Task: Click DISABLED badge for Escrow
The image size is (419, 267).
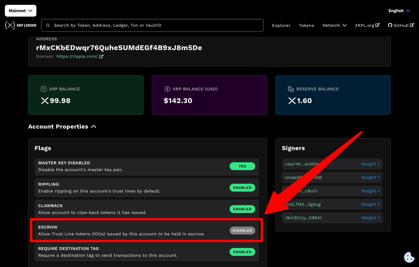Action: (x=242, y=230)
